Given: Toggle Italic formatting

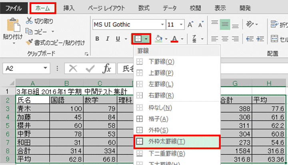Looking at the screenshot, I should click(x=108, y=39).
